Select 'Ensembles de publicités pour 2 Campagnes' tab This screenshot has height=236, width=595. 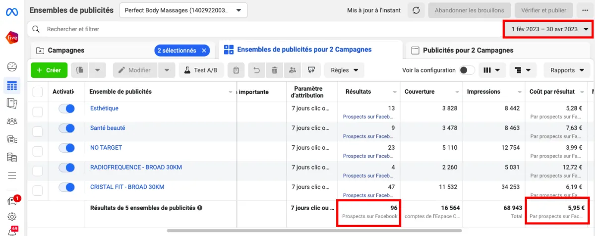(x=310, y=50)
